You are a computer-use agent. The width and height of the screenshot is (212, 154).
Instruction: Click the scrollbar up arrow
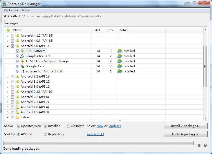(205, 29)
